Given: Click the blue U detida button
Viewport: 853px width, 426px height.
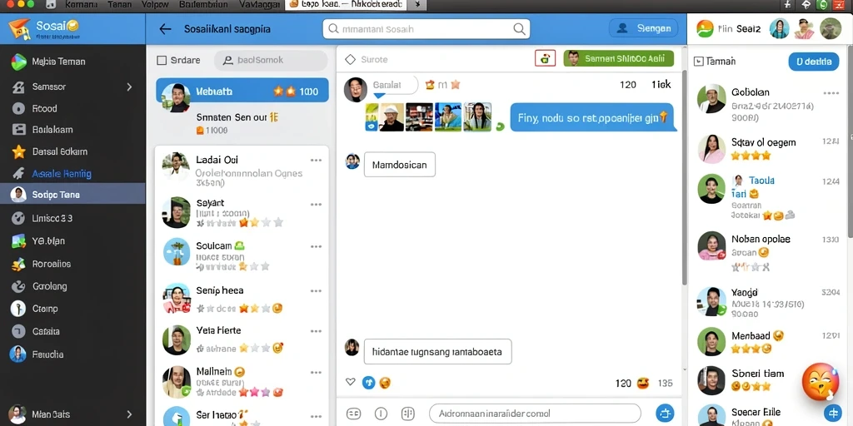Looking at the screenshot, I should (813, 62).
